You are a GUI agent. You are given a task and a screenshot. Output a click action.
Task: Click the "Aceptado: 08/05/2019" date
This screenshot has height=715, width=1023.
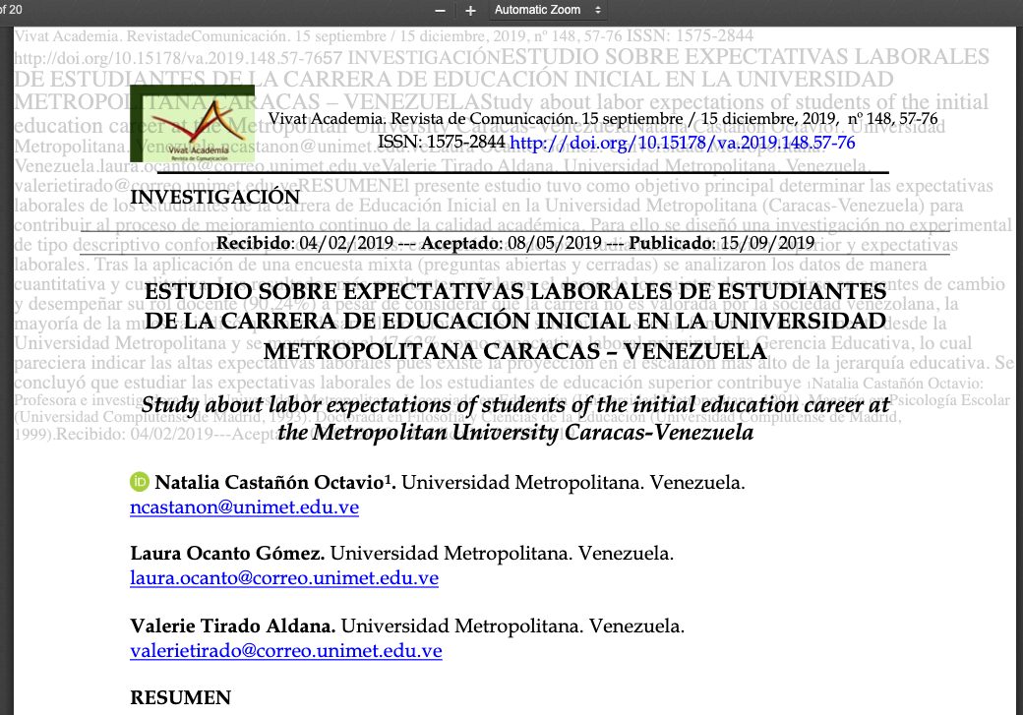coord(511,243)
